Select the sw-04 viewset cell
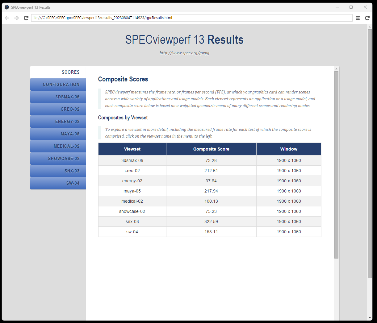 (132, 232)
